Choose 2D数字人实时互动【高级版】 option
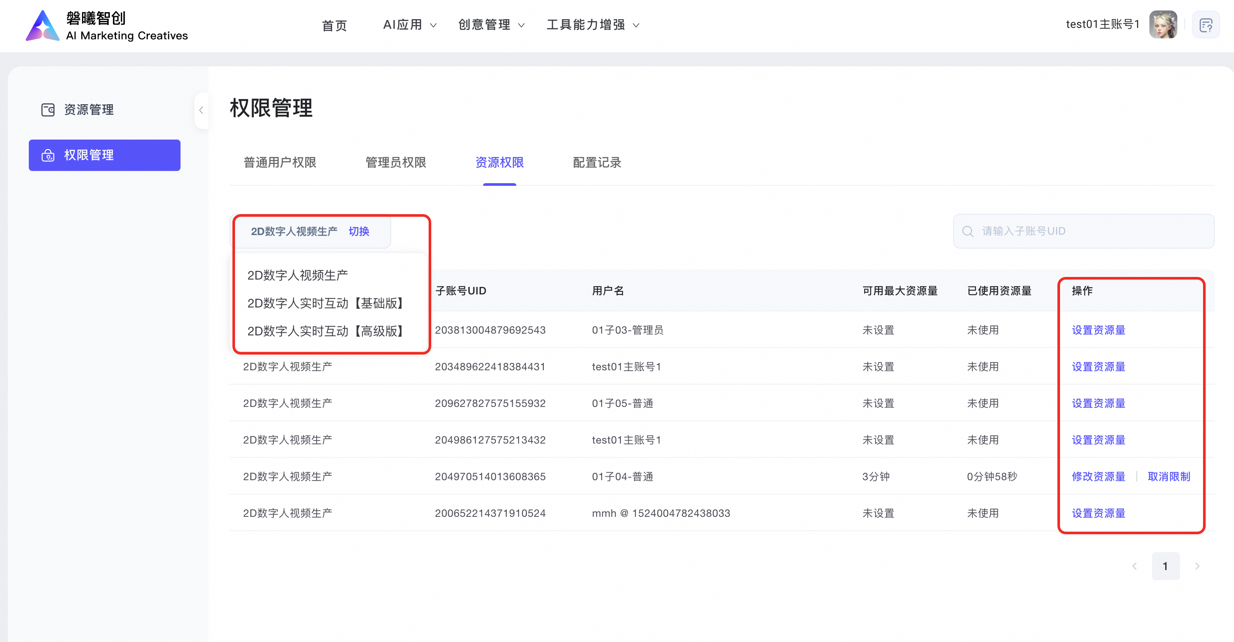The height and width of the screenshot is (642, 1234). (x=327, y=331)
